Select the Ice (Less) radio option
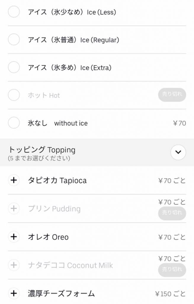This screenshot has width=194, height=304. pyautogui.click(x=14, y=12)
